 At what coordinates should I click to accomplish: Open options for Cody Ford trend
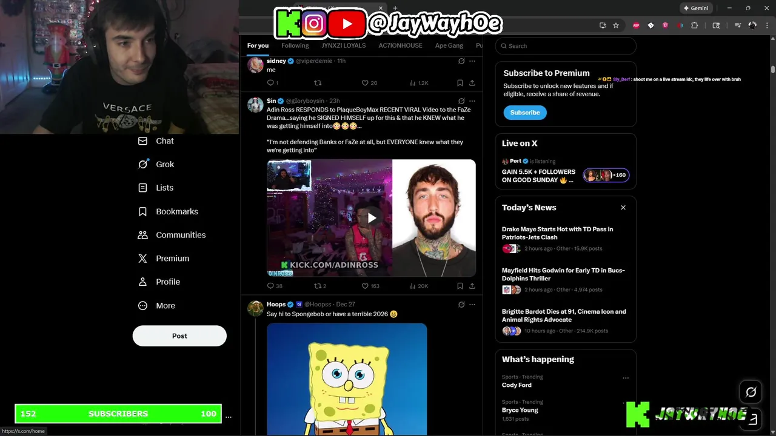coord(626,378)
